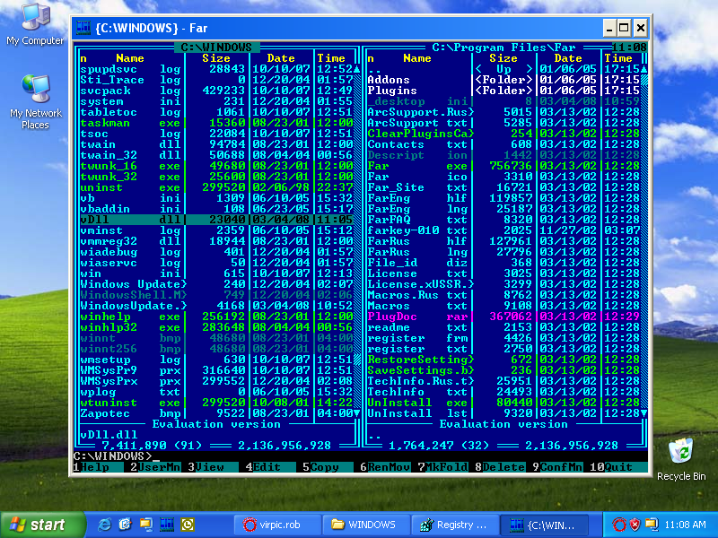This screenshot has width=718, height=538.
Task: Click the scroll-up arrow in the Program Files\Far panel
Action: point(644,69)
